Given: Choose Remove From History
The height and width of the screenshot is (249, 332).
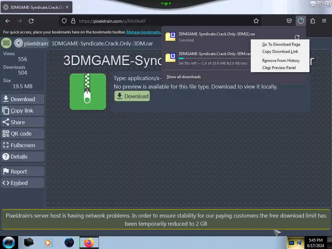Looking at the screenshot, I should pyautogui.click(x=281, y=61).
